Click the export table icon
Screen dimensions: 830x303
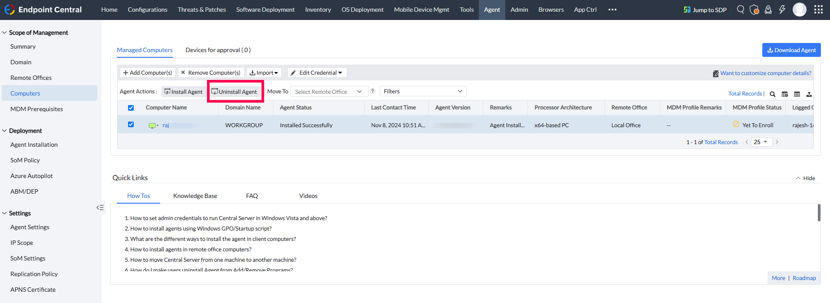coord(809,94)
